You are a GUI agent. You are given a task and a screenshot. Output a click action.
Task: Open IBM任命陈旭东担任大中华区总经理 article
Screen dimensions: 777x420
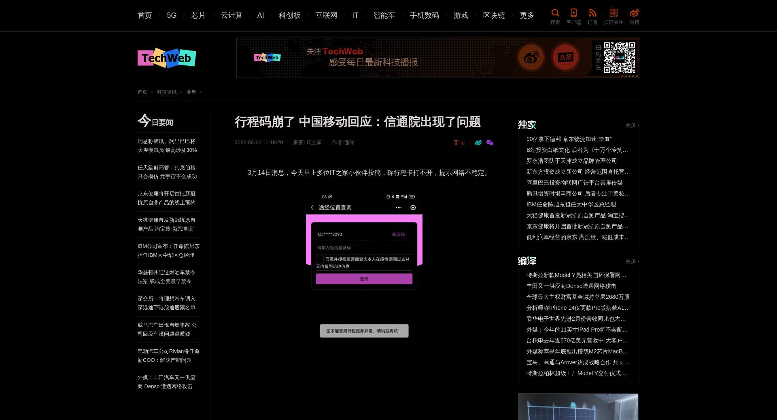[x=571, y=204]
